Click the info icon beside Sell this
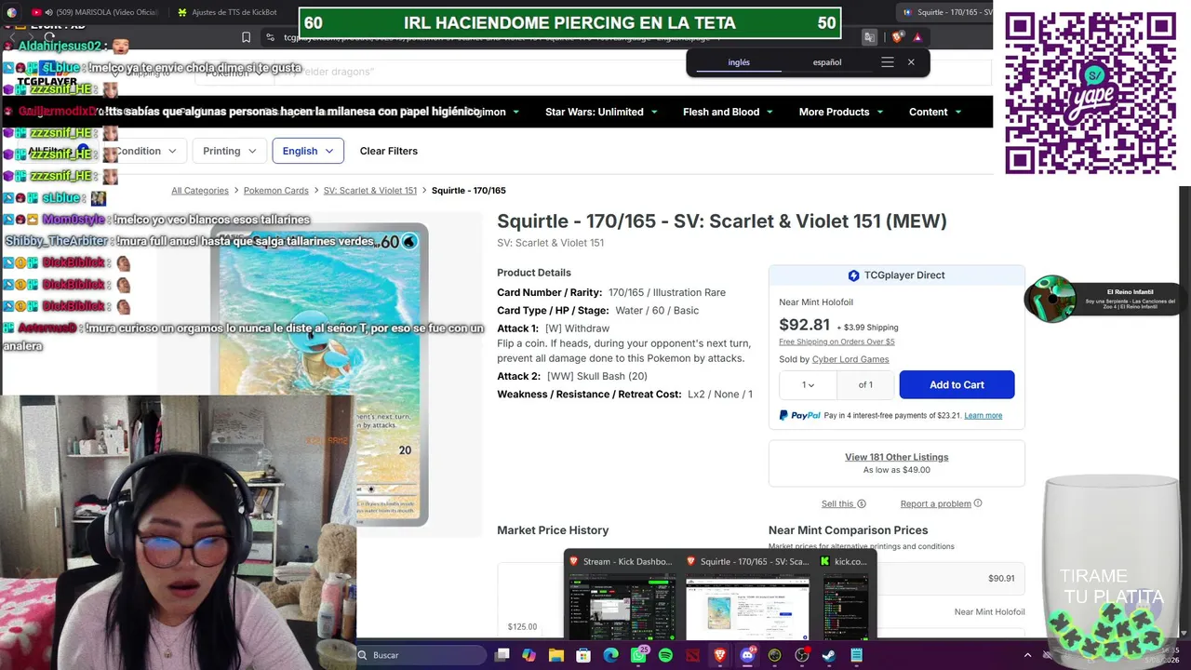 (862, 504)
